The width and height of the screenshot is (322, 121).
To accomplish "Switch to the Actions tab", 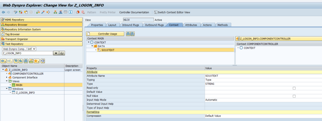I will (207, 25).
